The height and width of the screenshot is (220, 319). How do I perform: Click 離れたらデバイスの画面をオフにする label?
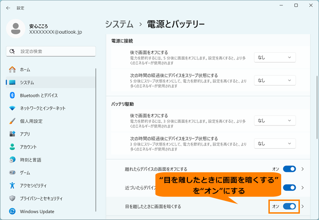click(156, 169)
